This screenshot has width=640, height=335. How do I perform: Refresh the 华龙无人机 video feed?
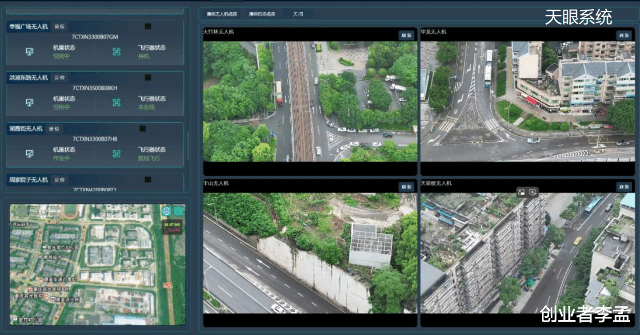(624, 35)
